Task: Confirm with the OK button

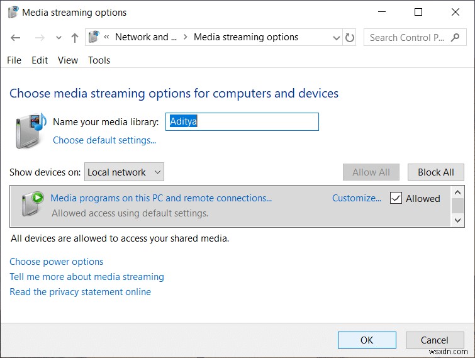Action: pos(367,340)
